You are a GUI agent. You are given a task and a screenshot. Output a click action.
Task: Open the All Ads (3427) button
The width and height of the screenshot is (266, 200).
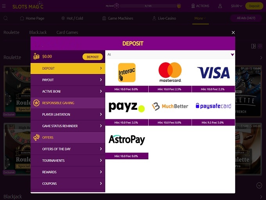coord(246,18)
